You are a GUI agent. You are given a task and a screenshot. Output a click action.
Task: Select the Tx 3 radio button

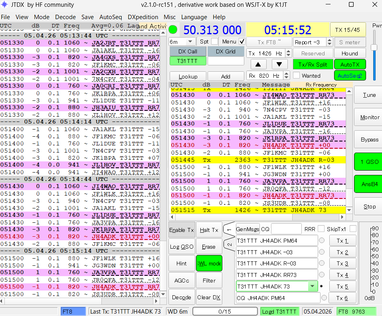322,263
